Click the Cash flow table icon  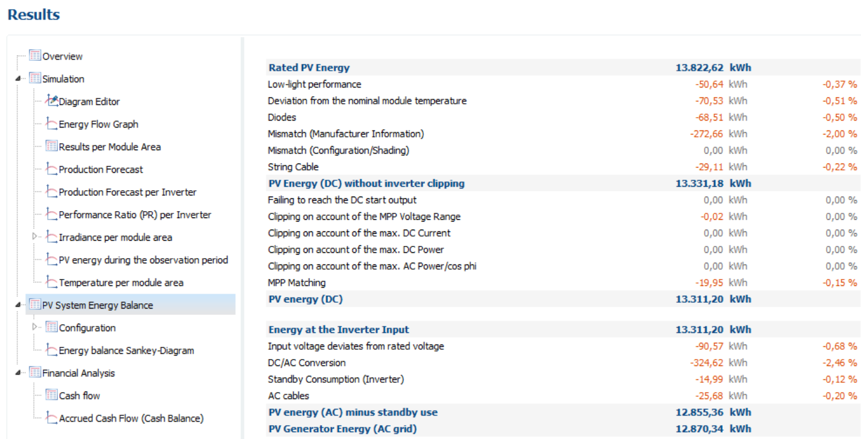[52, 395]
